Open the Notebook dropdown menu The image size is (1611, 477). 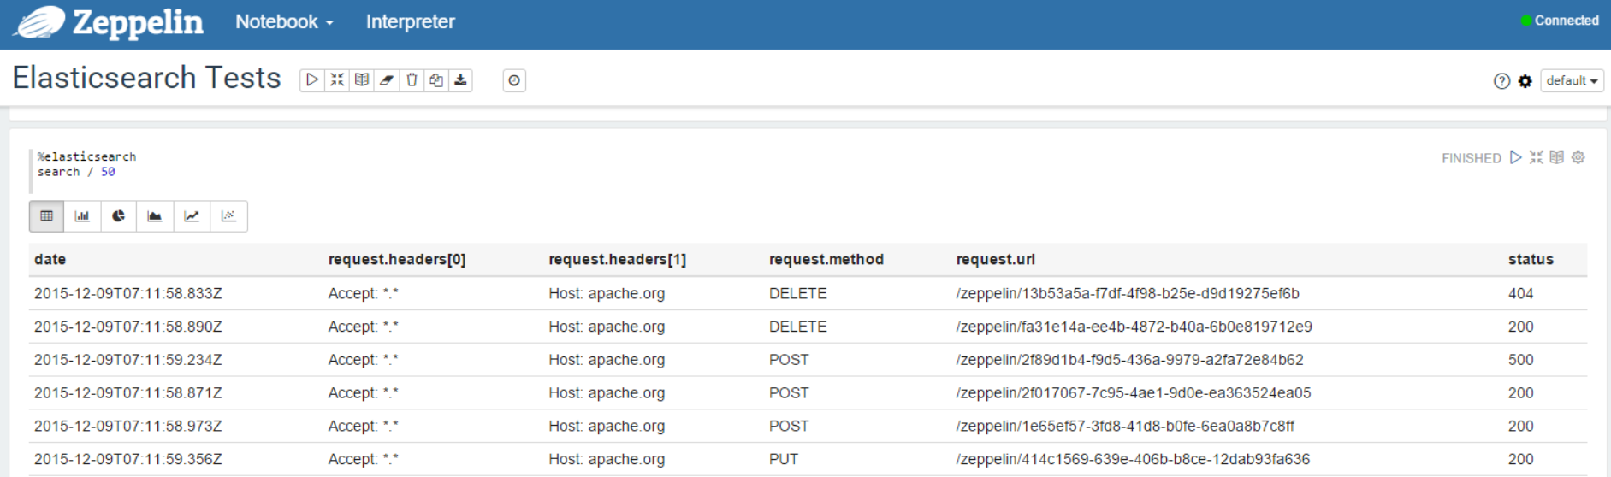click(284, 22)
